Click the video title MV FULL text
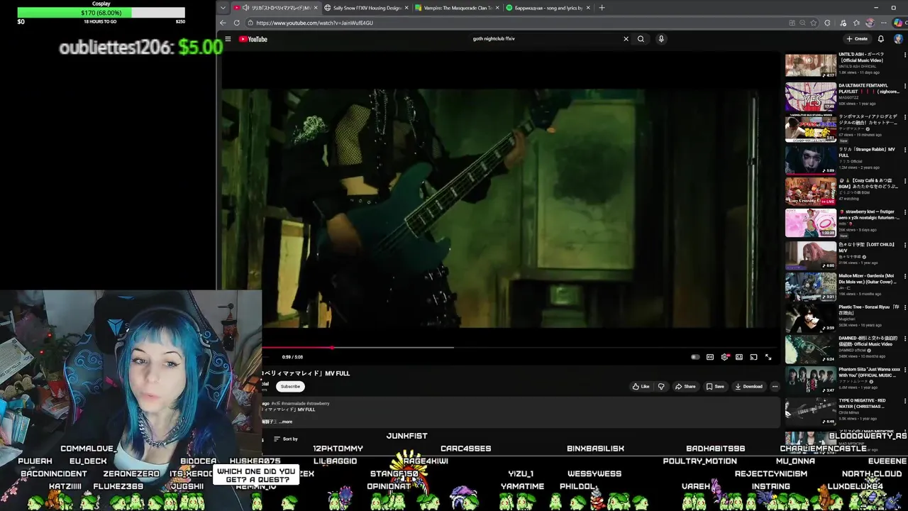This screenshot has width=908, height=511. coord(306,373)
